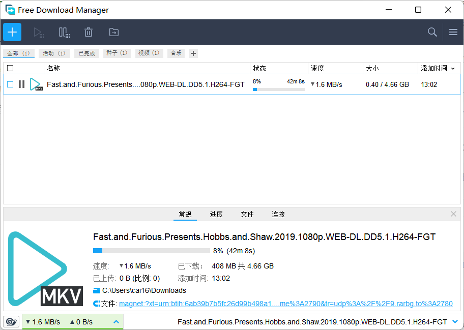Image resolution: width=464 pixels, height=330 pixels.
Task: Open the magnet link URL
Action: click(286, 304)
